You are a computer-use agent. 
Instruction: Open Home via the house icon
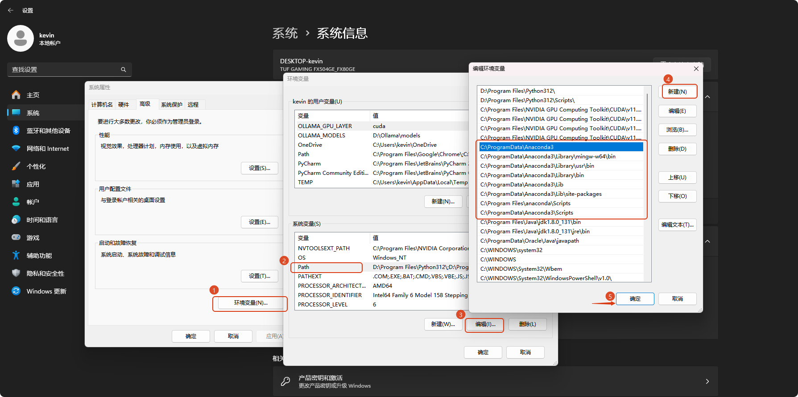coord(16,95)
